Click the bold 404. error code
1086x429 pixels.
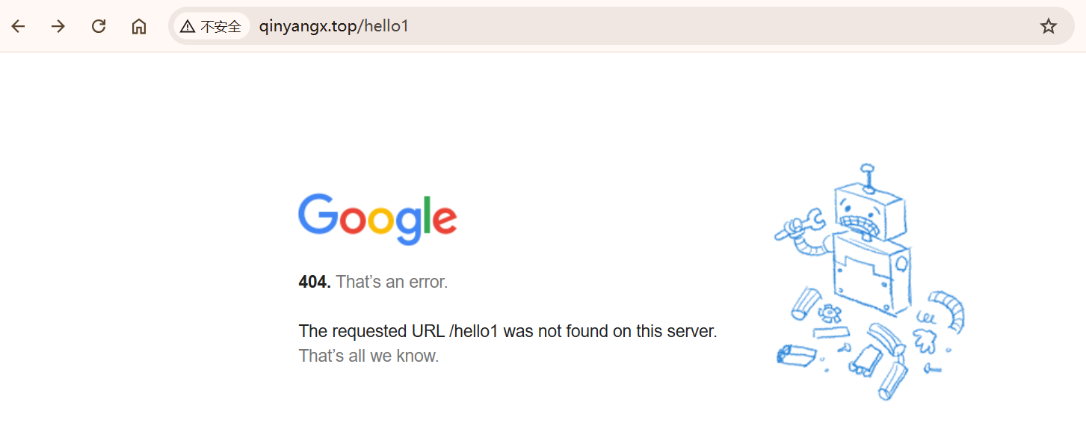[x=315, y=282]
